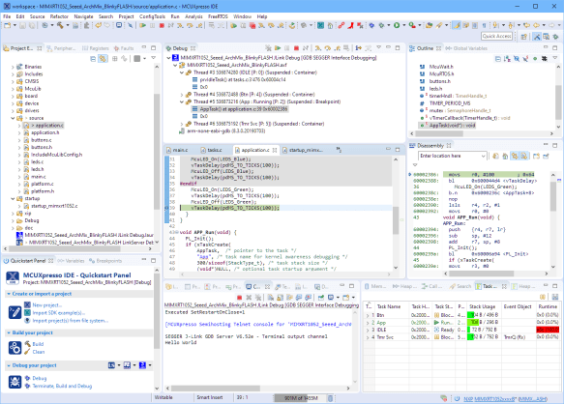Toggle Hide Static Members in Outline toolbar
Viewport: 564px width, 404px height.
pyautogui.click(x=525, y=59)
